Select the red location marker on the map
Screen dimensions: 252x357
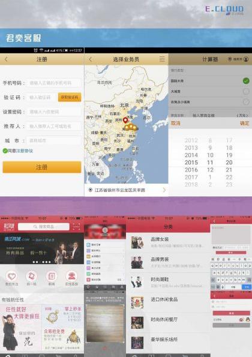point(125,120)
